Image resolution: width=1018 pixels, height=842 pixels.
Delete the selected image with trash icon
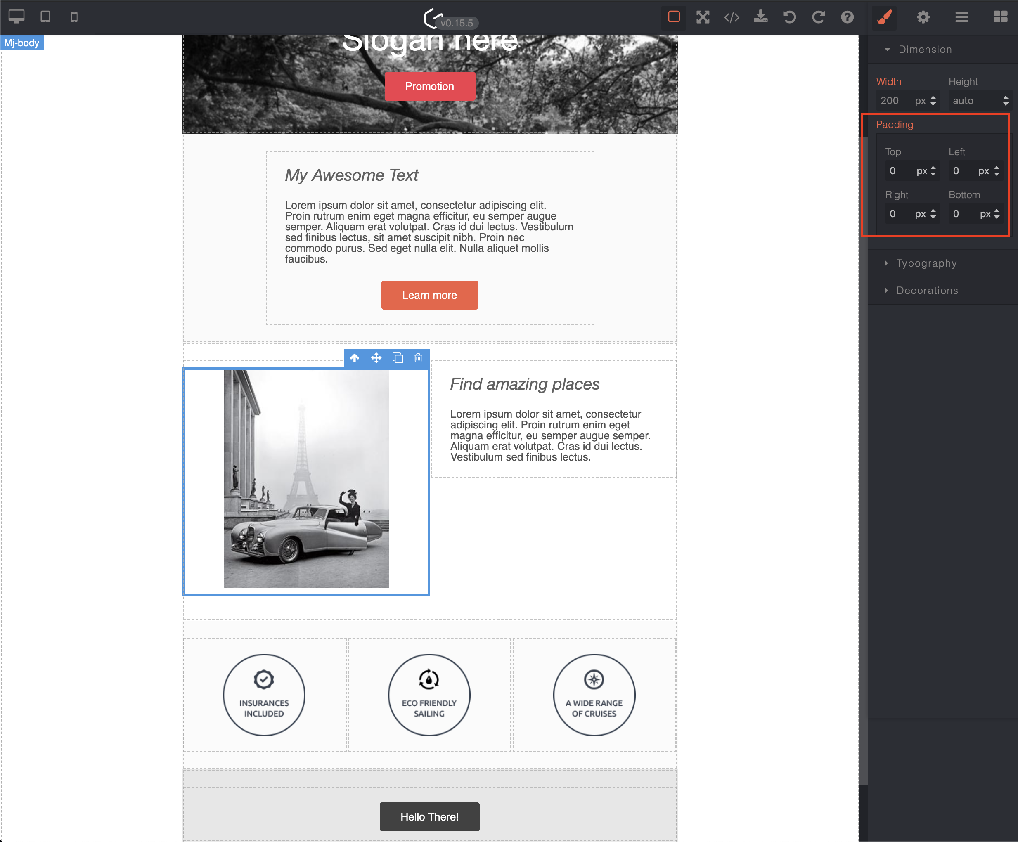click(418, 358)
